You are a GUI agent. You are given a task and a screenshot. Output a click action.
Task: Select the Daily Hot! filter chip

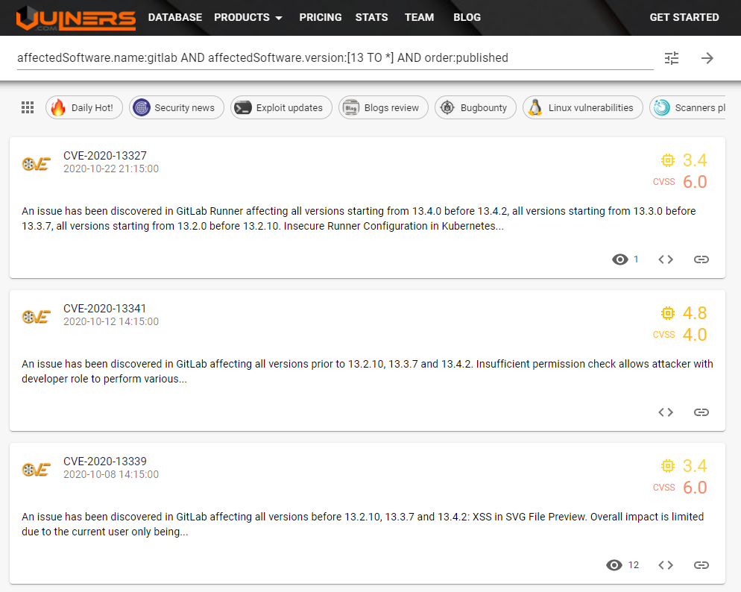coord(83,107)
